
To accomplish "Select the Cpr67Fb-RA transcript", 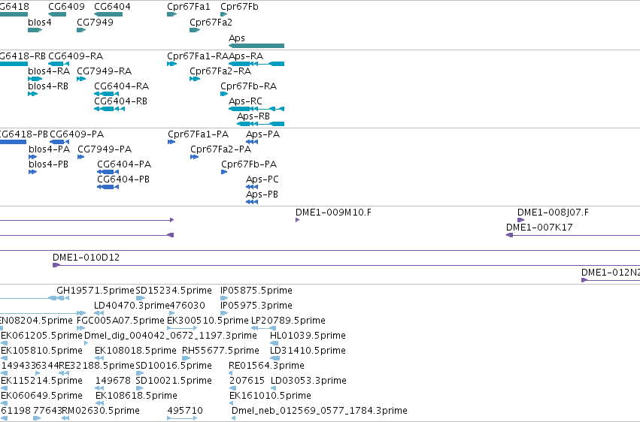I will coord(224,94).
